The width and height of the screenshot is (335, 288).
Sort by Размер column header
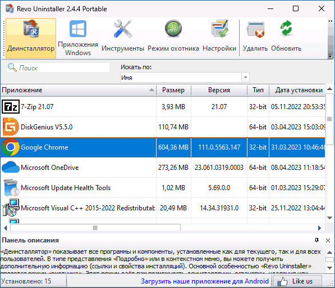point(173,90)
